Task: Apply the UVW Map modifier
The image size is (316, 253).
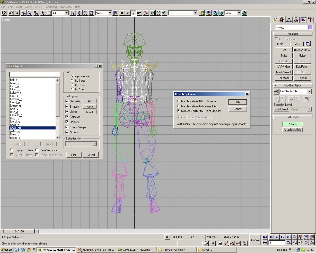Action: [283, 67]
